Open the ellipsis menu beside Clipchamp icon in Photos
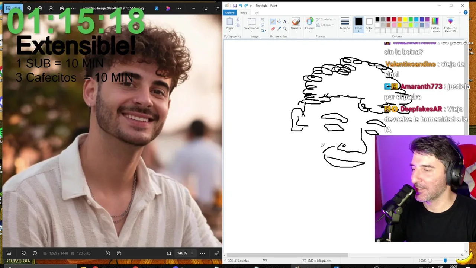The image size is (476, 268). coord(179,8)
